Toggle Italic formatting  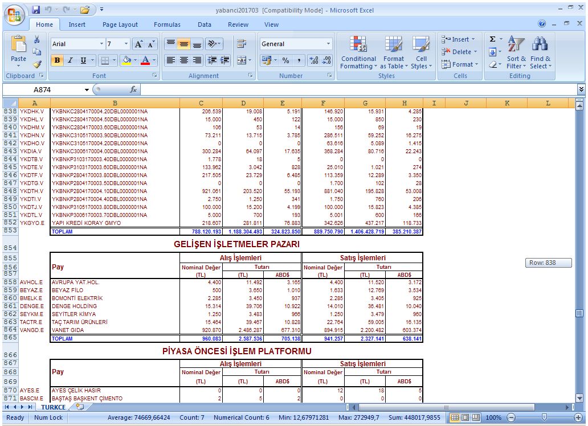pyautogui.click(x=70, y=60)
